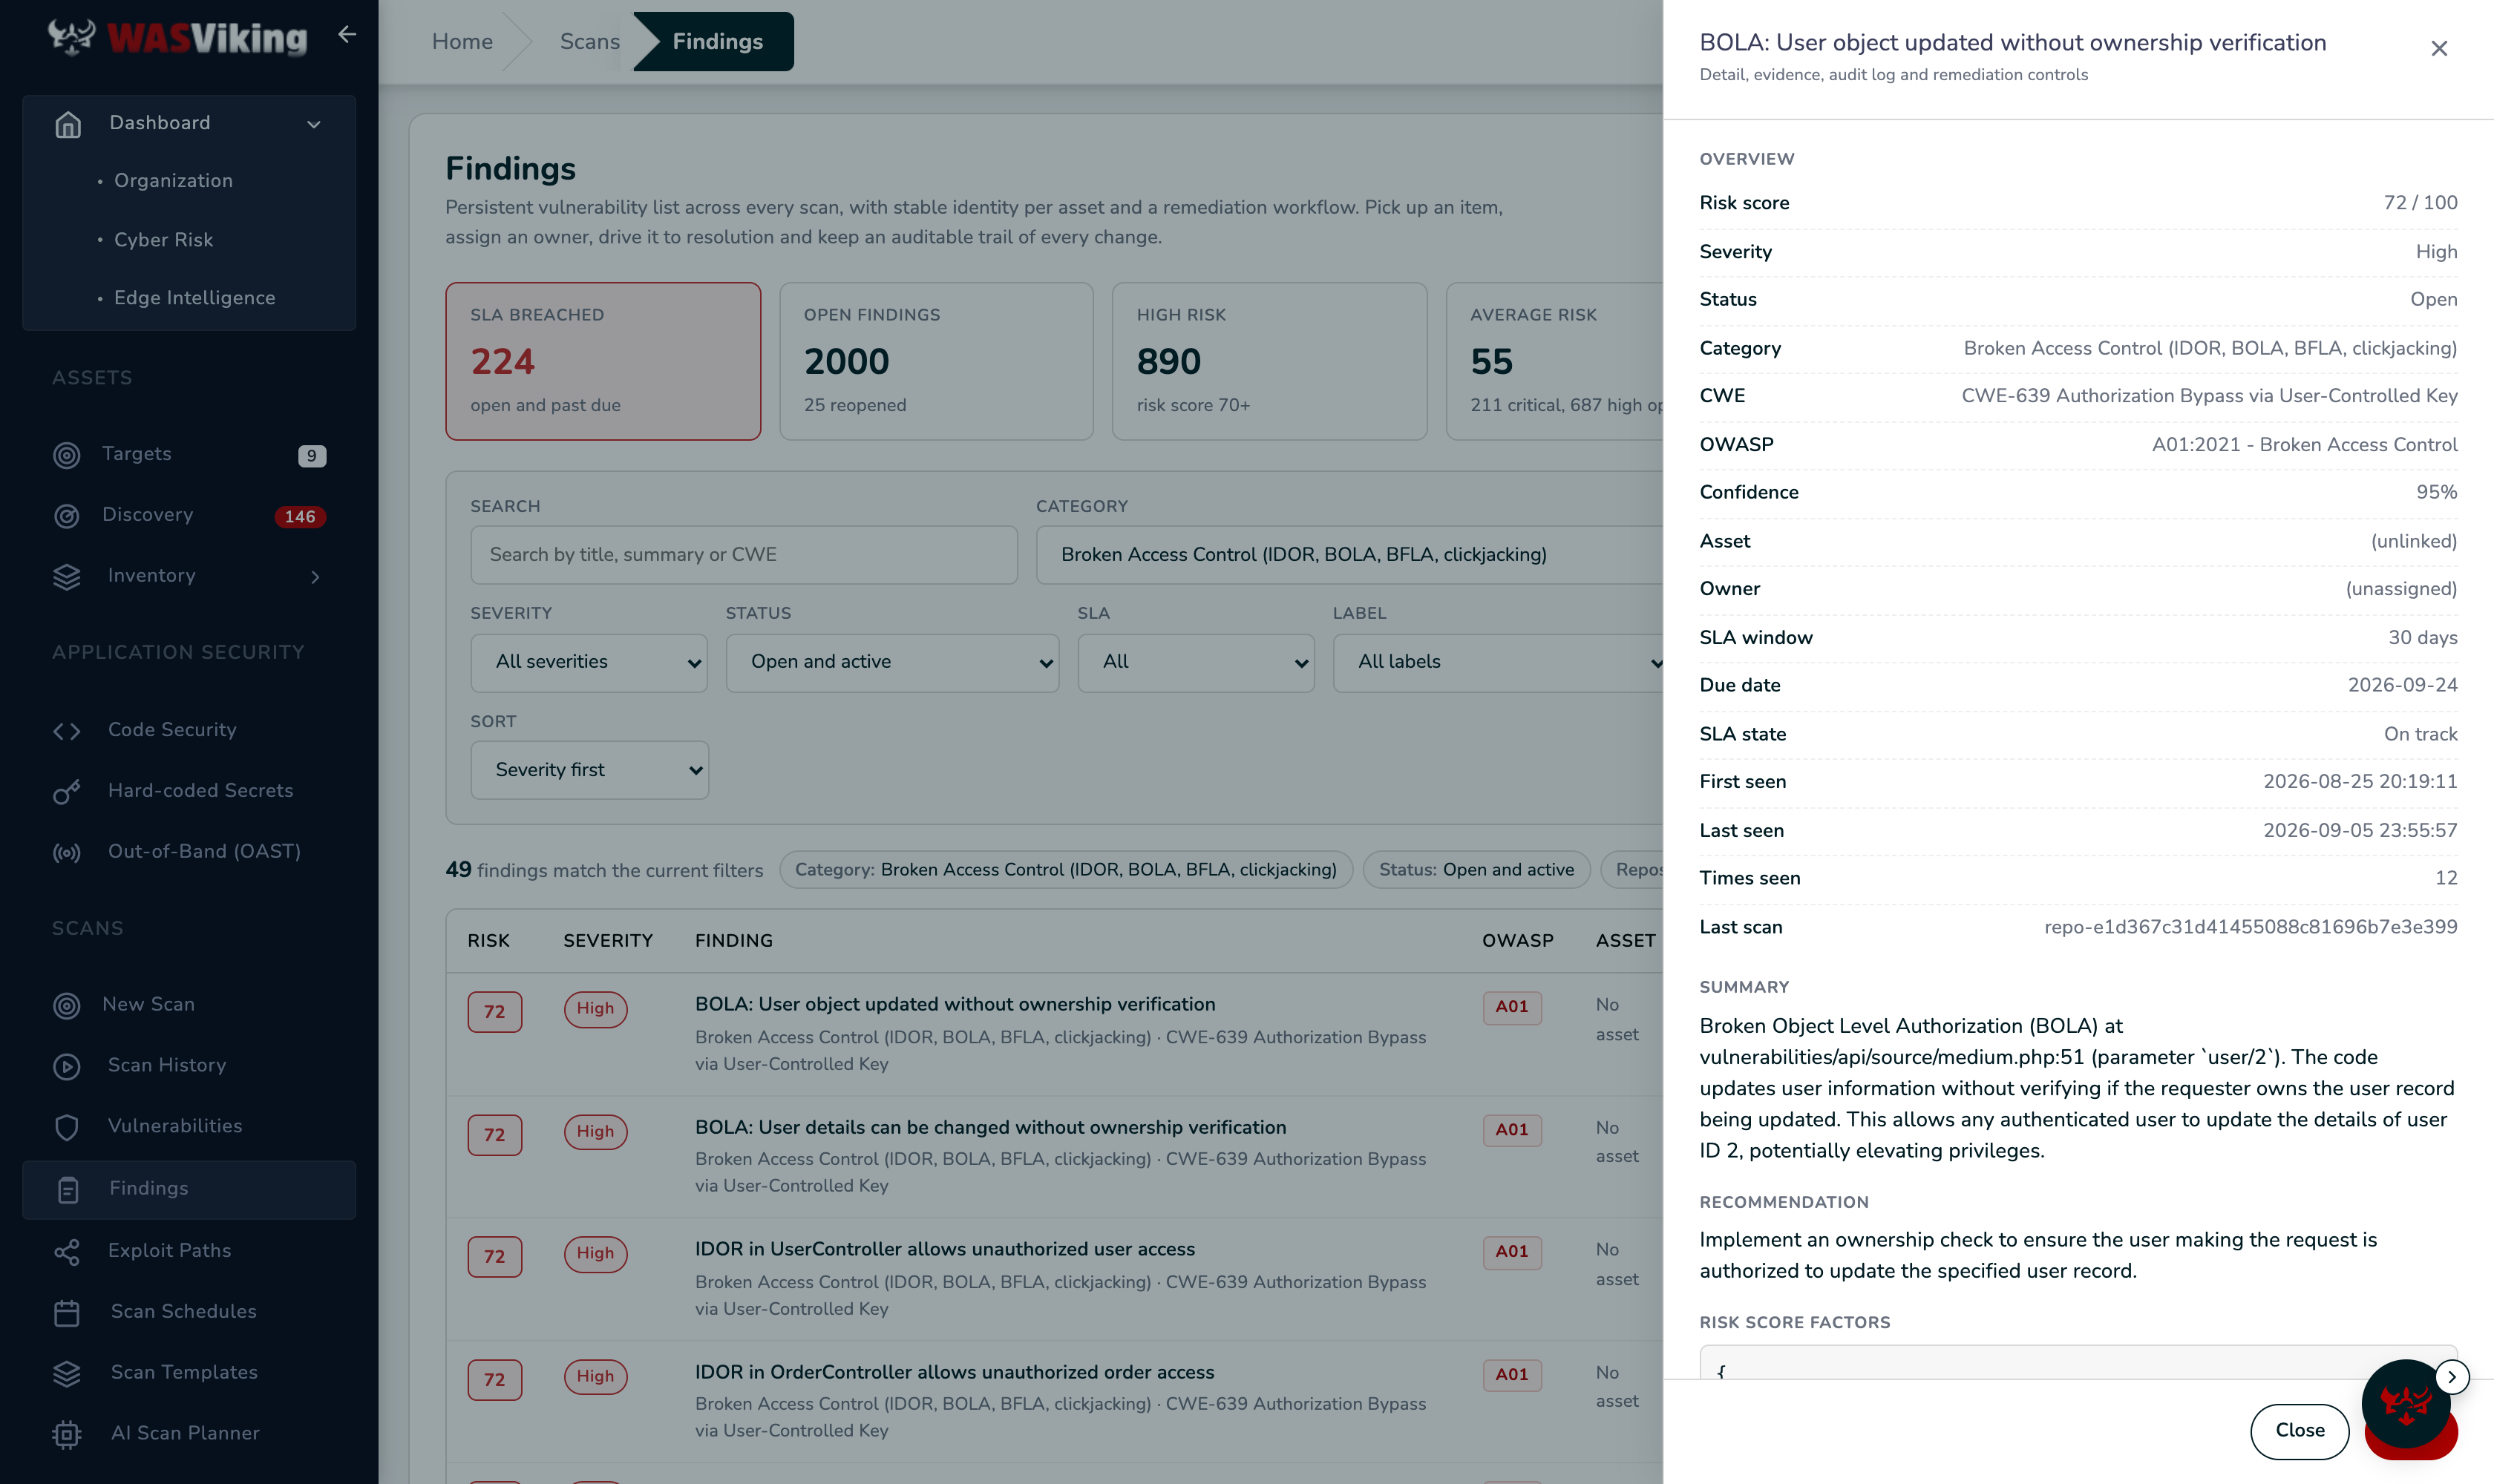Image resolution: width=2494 pixels, height=1484 pixels.
Task: Click the A01 badge on the UserController row
Action: point(1511,1252)
